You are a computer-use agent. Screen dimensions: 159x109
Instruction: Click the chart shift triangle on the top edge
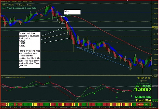click(127, 1)
